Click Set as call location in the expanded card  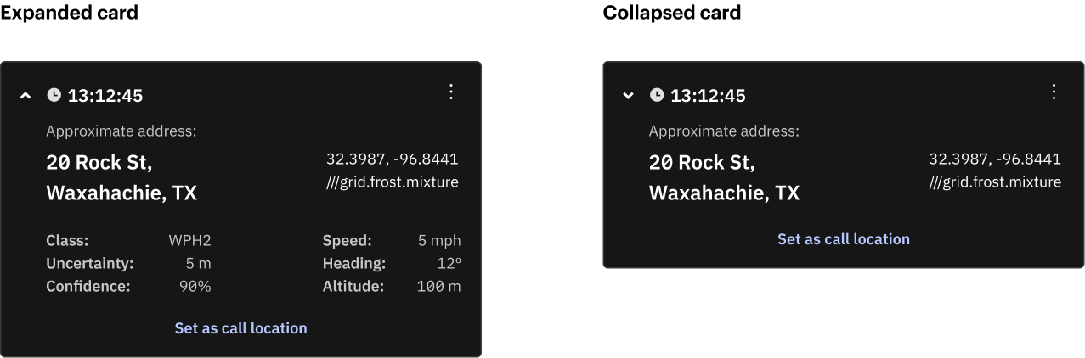241,327
